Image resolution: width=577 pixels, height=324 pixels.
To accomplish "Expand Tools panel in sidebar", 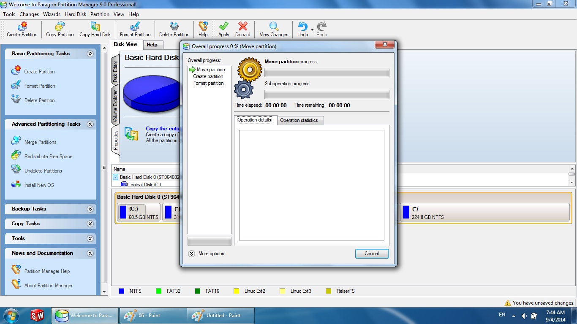I will 90,238.
